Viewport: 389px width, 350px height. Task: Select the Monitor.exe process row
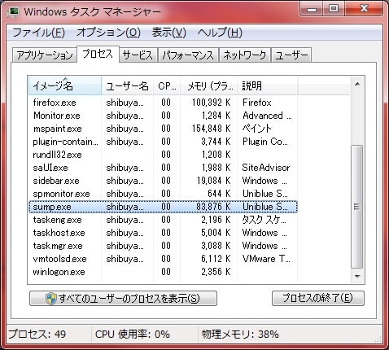pos(163,116)
